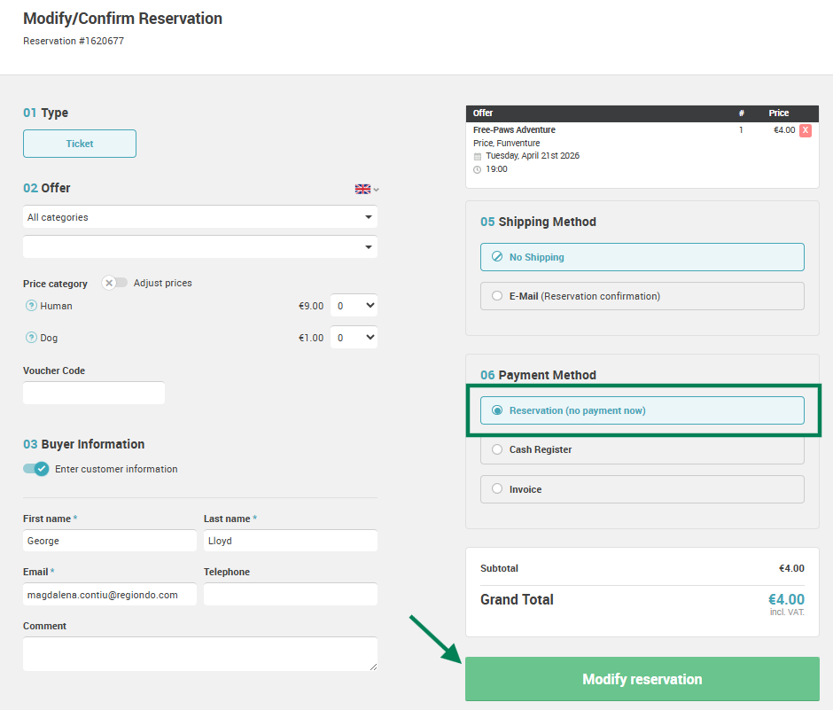Open the Dog quantity dropdown
The image size is (833, 710).
[x=354, y=338]
